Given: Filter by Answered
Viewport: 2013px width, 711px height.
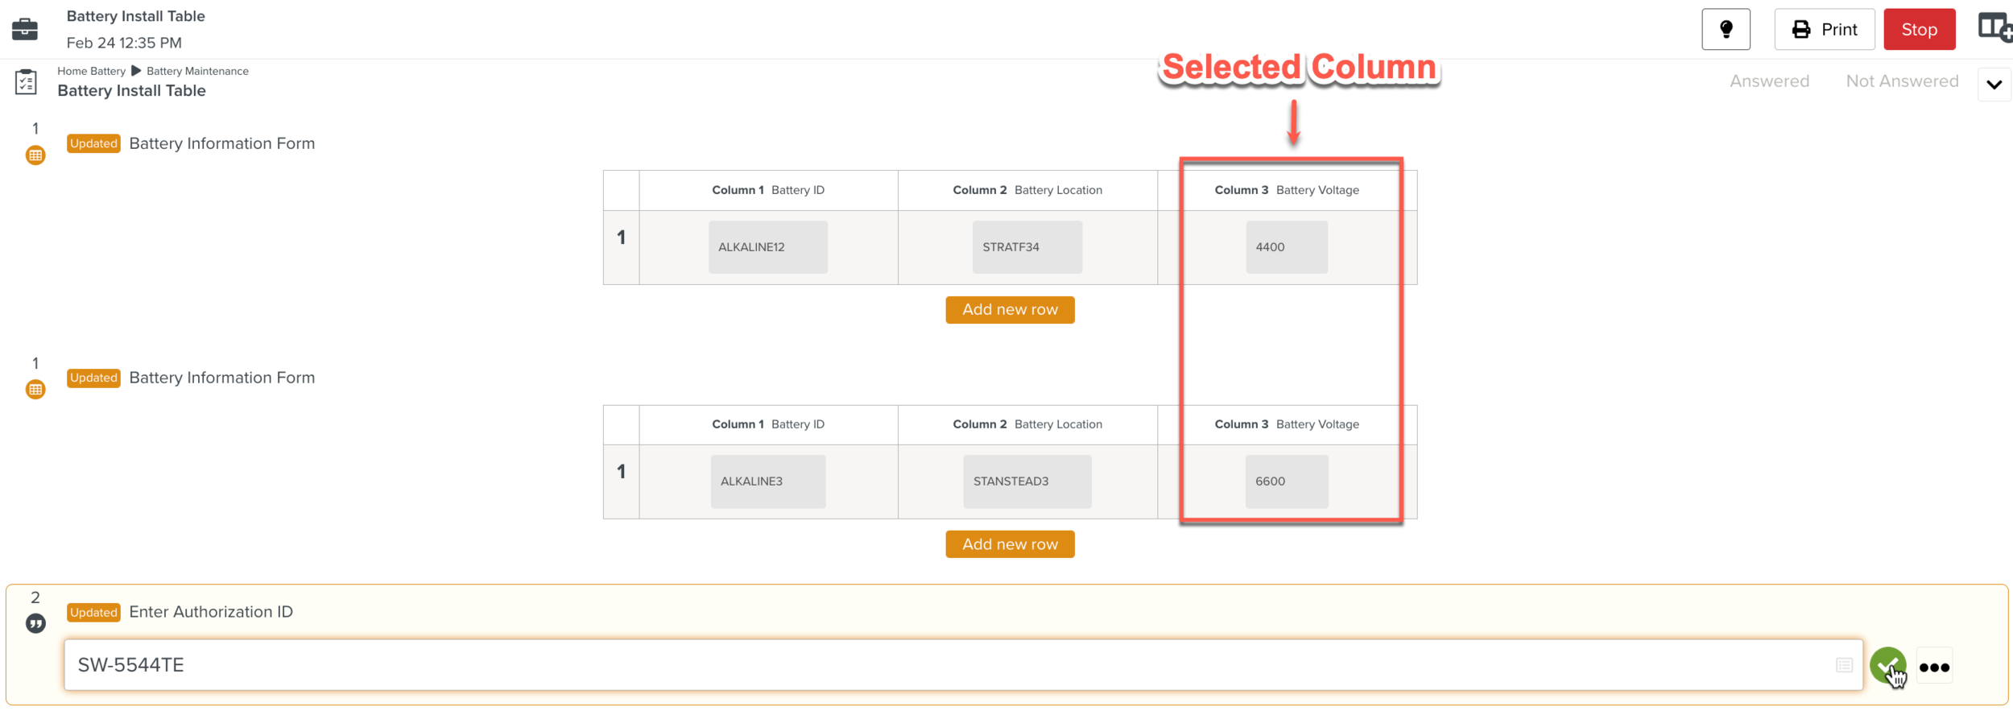Looking at the screenshot, I should coord(1769,81).
